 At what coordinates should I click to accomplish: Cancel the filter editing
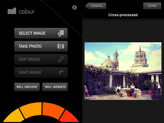tap(95, 6)
